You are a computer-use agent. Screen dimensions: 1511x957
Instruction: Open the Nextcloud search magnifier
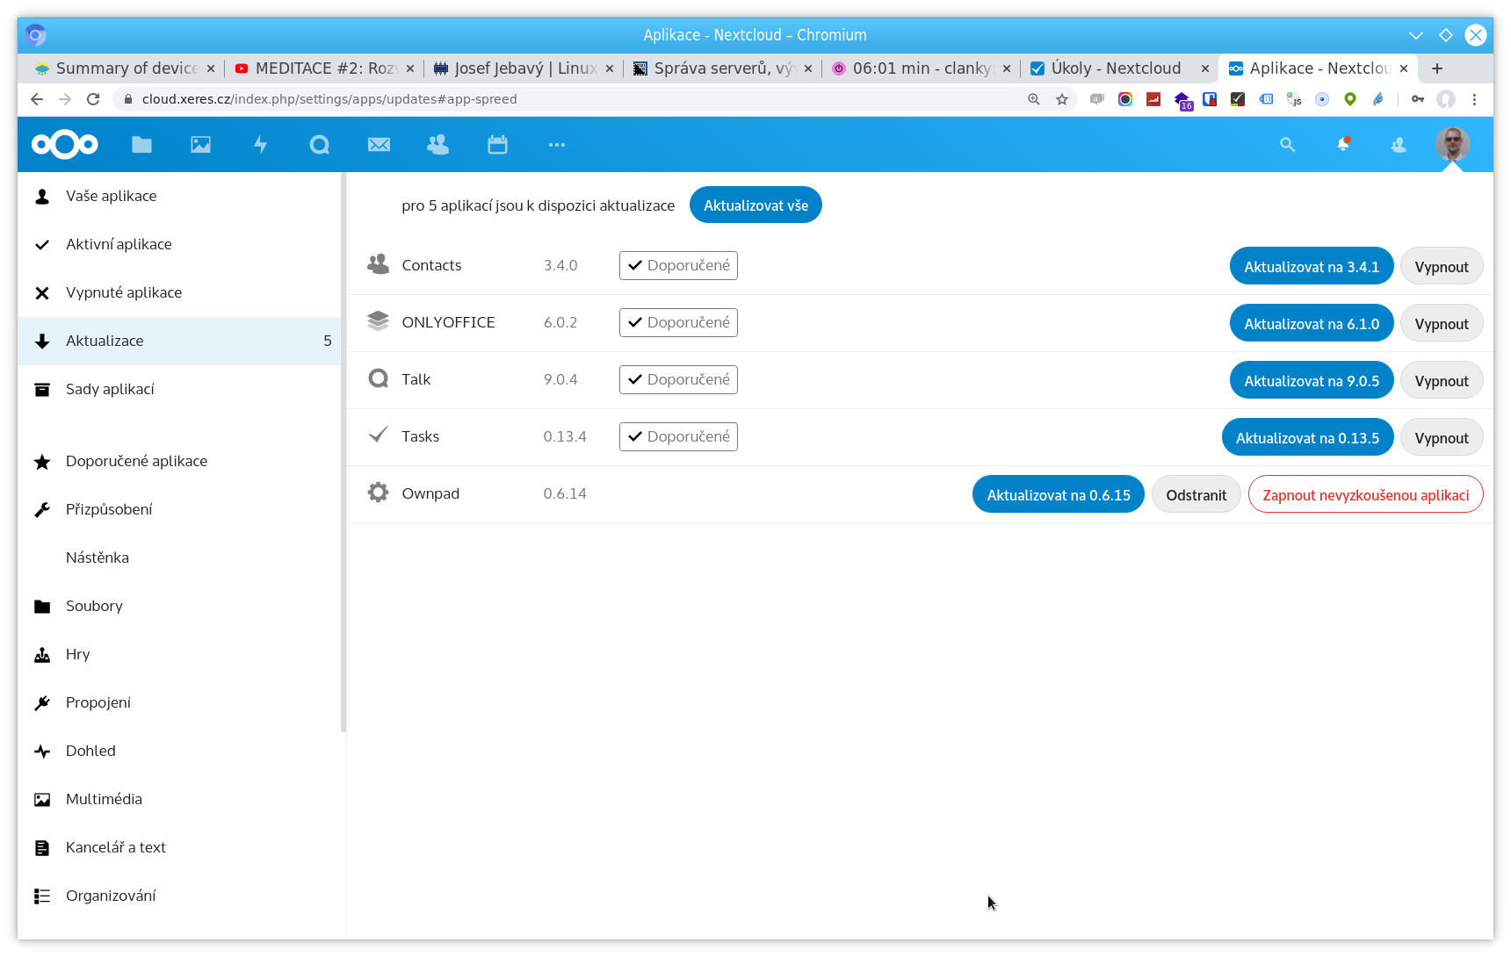tap(1288, 145)
